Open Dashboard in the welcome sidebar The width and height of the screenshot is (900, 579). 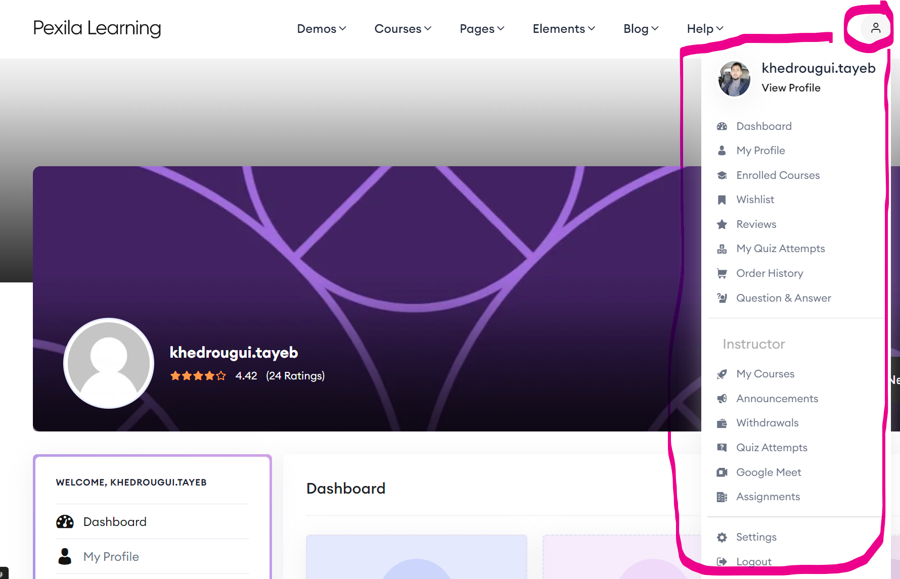115,522
